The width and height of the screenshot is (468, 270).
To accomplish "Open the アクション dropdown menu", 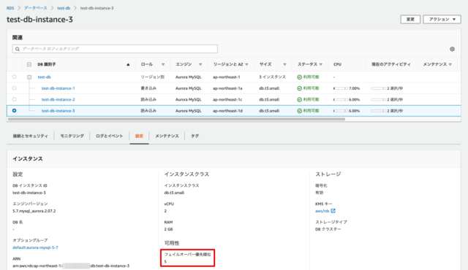I will [442, 20].
